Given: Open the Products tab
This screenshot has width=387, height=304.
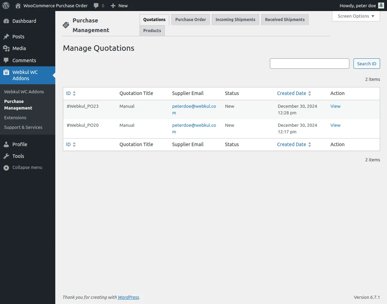Looking at the screenshot, I should point(152,30).
